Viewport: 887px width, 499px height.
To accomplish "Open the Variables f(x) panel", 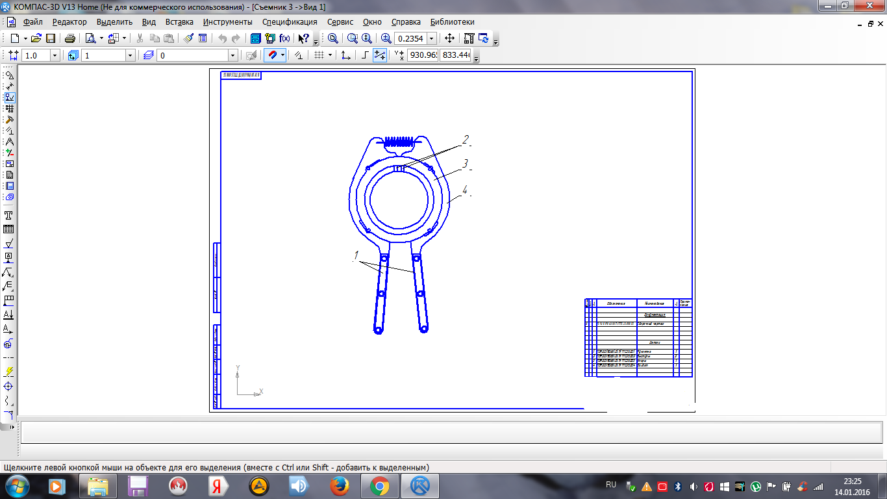I will (284, 38).
